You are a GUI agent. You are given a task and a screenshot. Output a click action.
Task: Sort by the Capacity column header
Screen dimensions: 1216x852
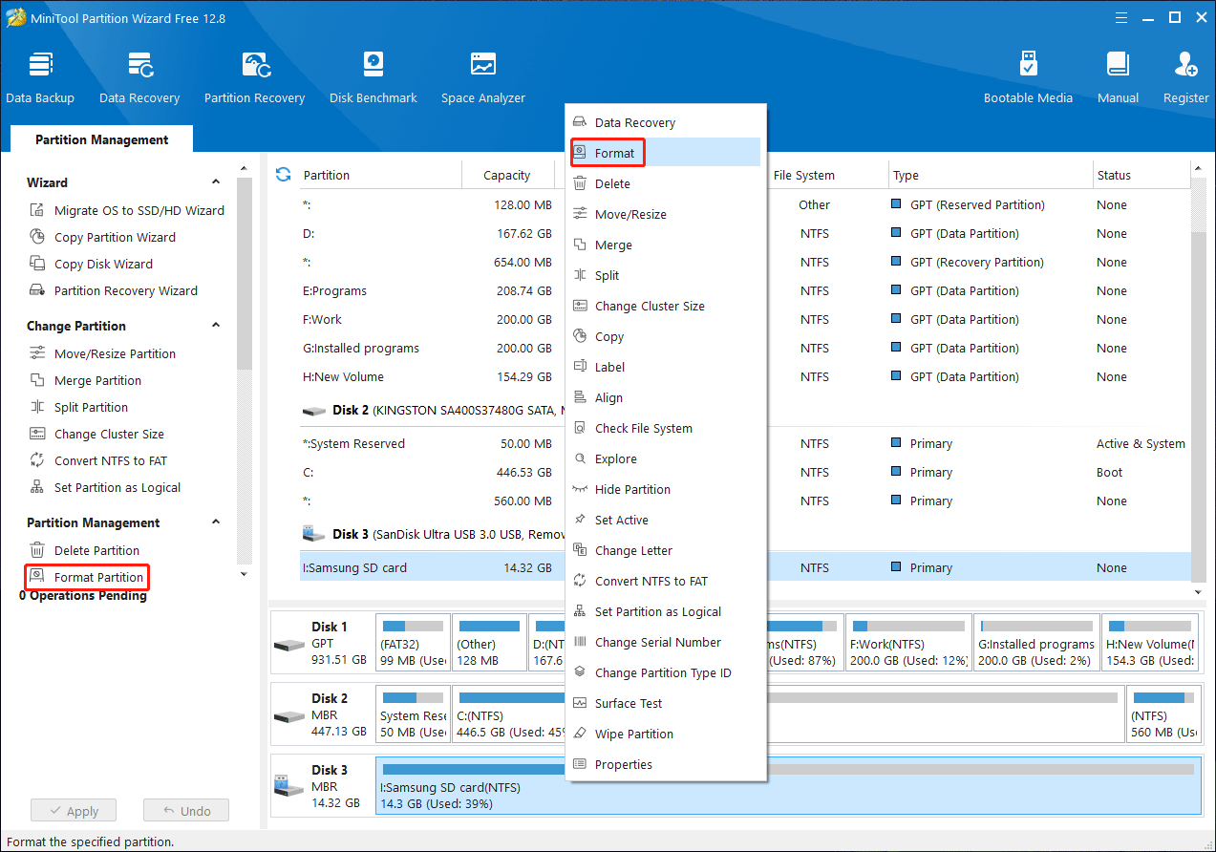[507, 175]
